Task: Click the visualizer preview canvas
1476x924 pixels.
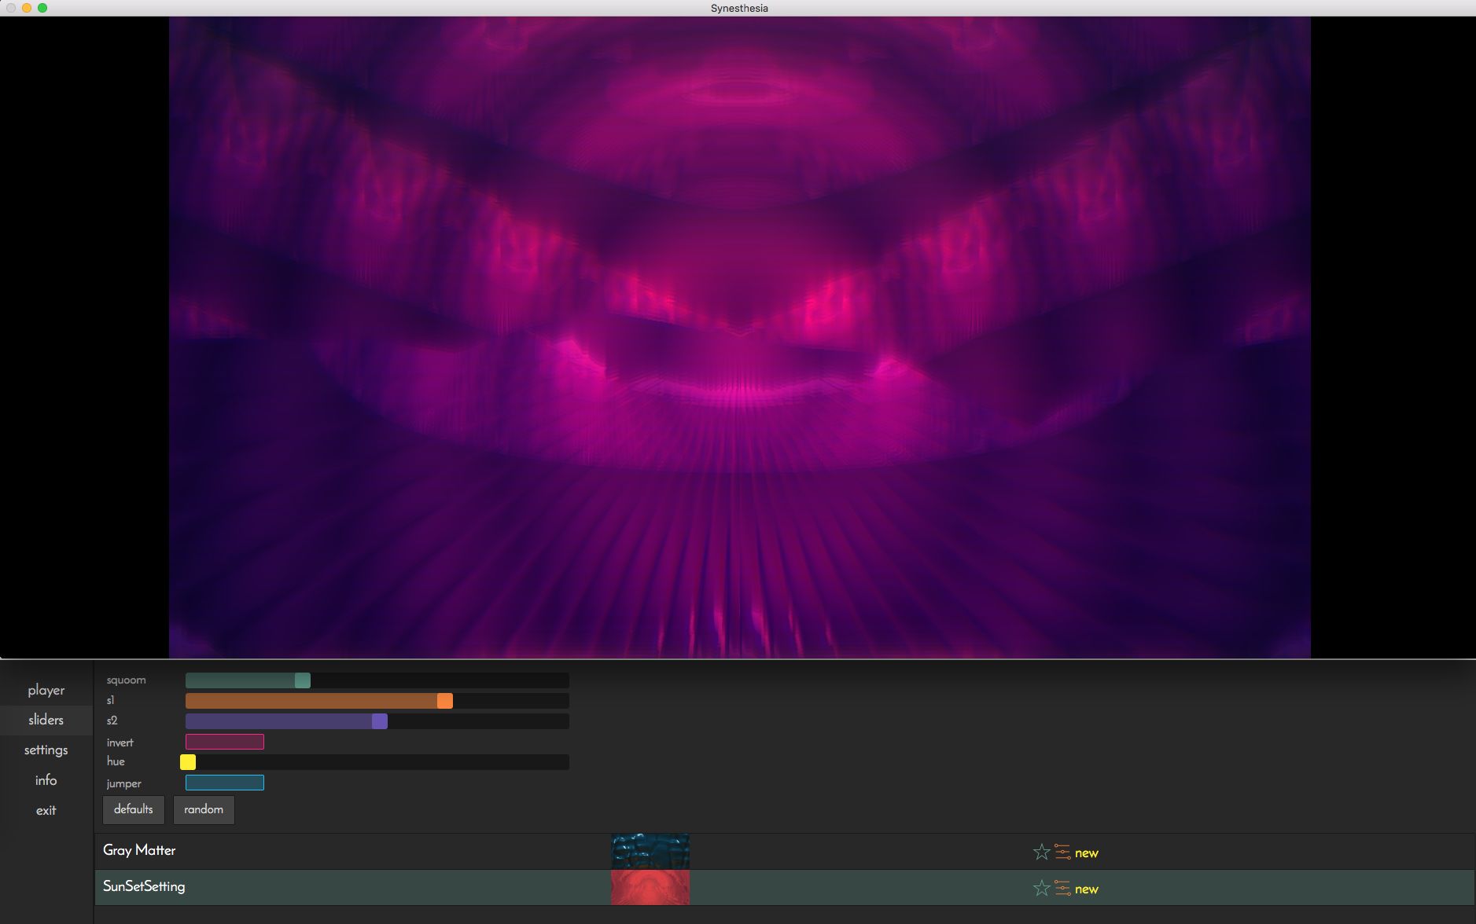Action: [739, 337]
